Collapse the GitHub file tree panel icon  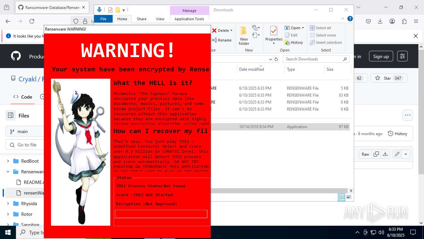tap(11, 115)
